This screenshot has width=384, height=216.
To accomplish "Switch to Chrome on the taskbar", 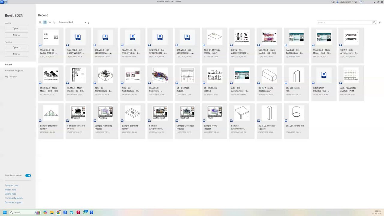I will pos(58,212).
